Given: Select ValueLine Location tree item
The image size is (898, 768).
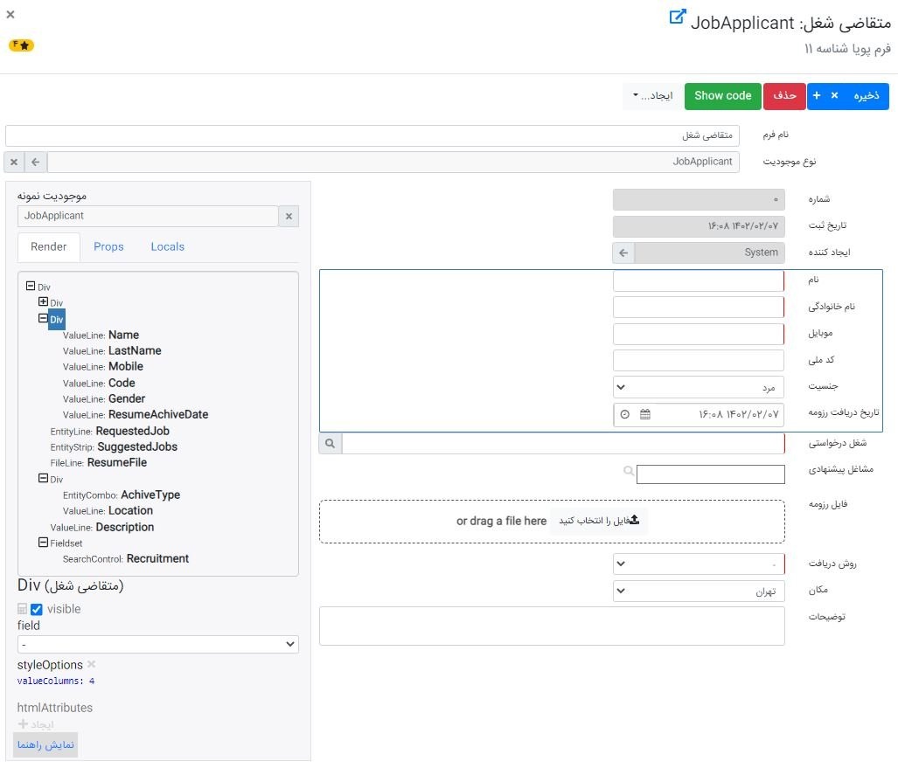Looking at the screenshot, I should (x=108, y=511).
